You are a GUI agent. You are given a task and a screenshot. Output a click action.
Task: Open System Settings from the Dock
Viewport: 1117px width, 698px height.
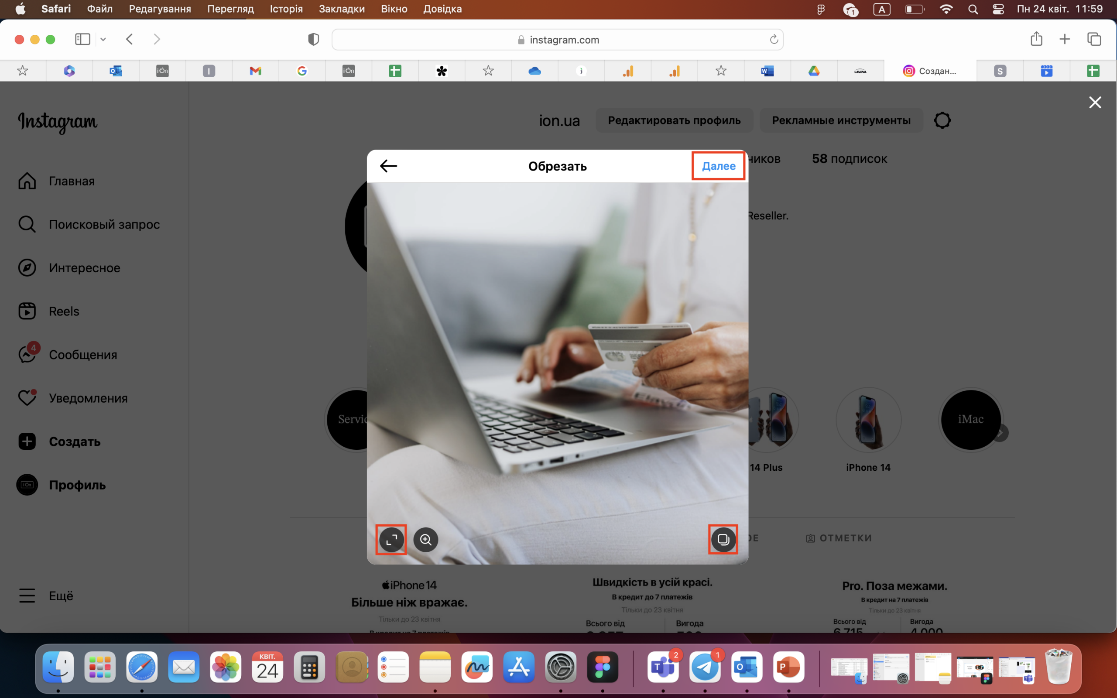coord(561,667)
